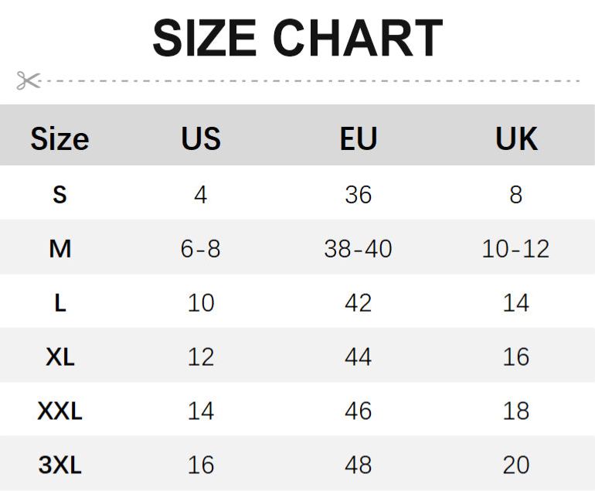
Task: Click the XL size row label
Action: tap(59, 356)
